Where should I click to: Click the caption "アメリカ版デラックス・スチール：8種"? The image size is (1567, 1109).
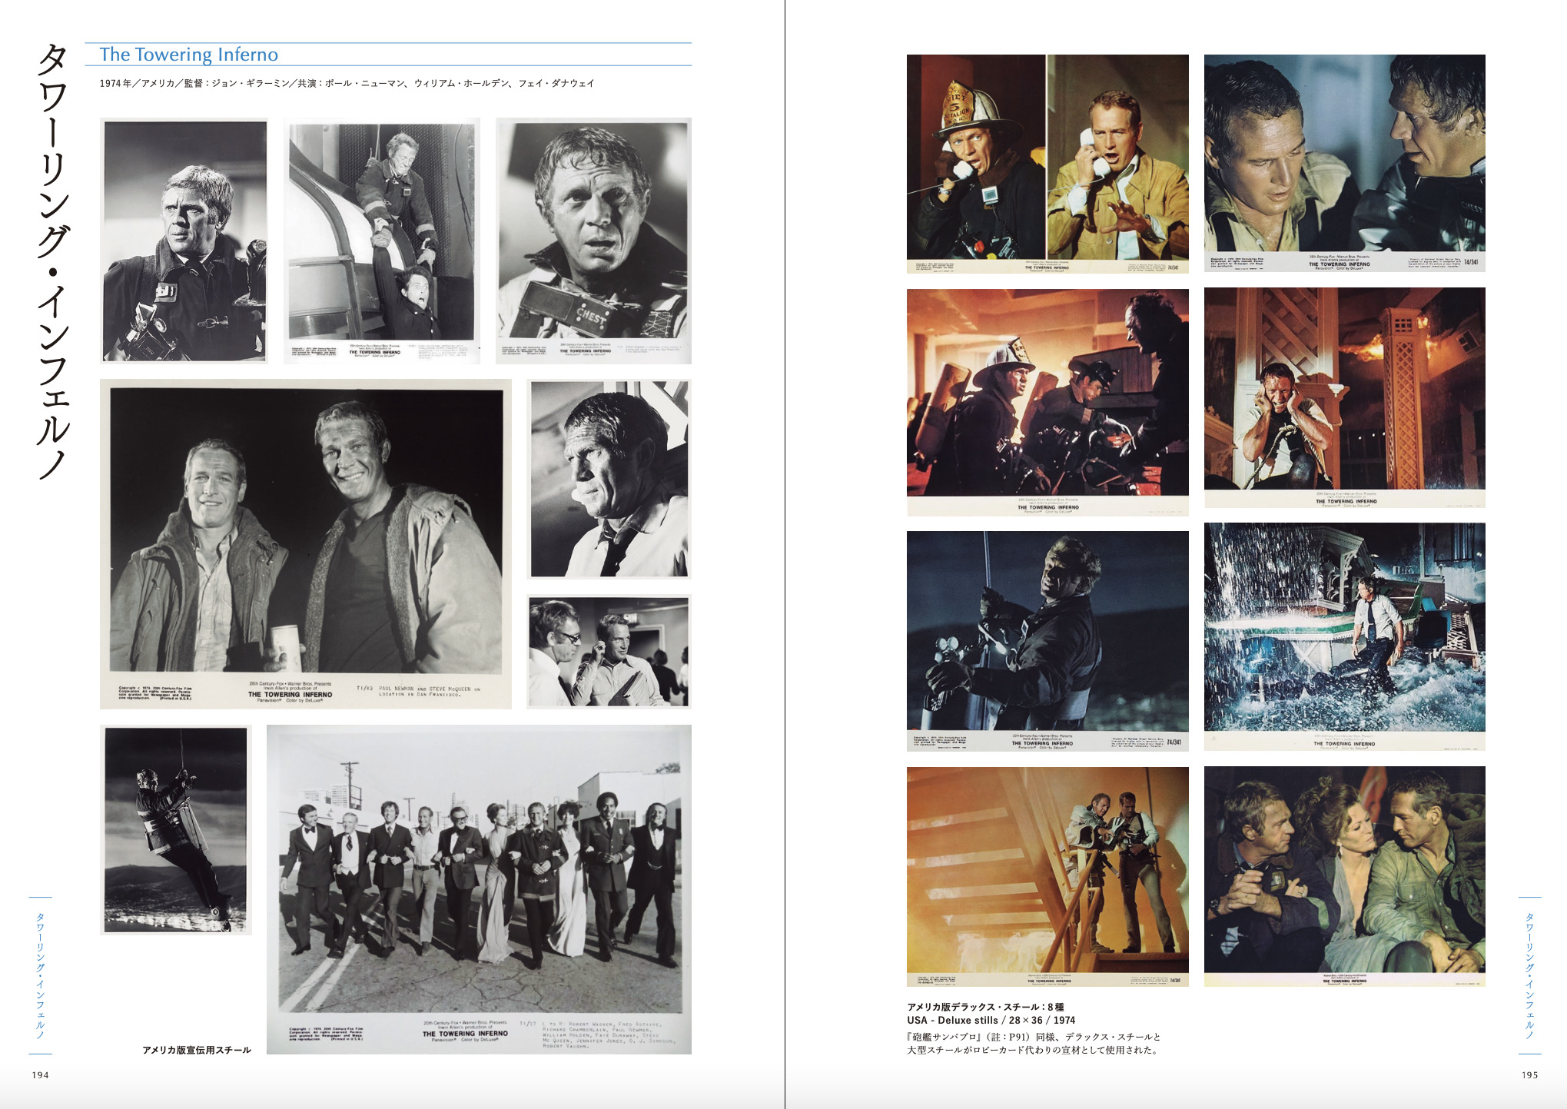tap(985, 1007)
